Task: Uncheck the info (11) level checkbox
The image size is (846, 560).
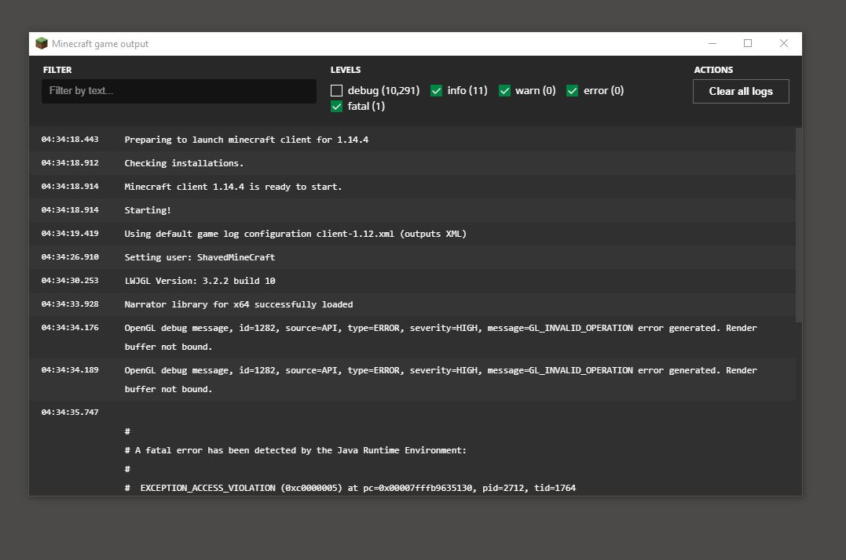Action: pyautogui.click(x=437, y=91)
